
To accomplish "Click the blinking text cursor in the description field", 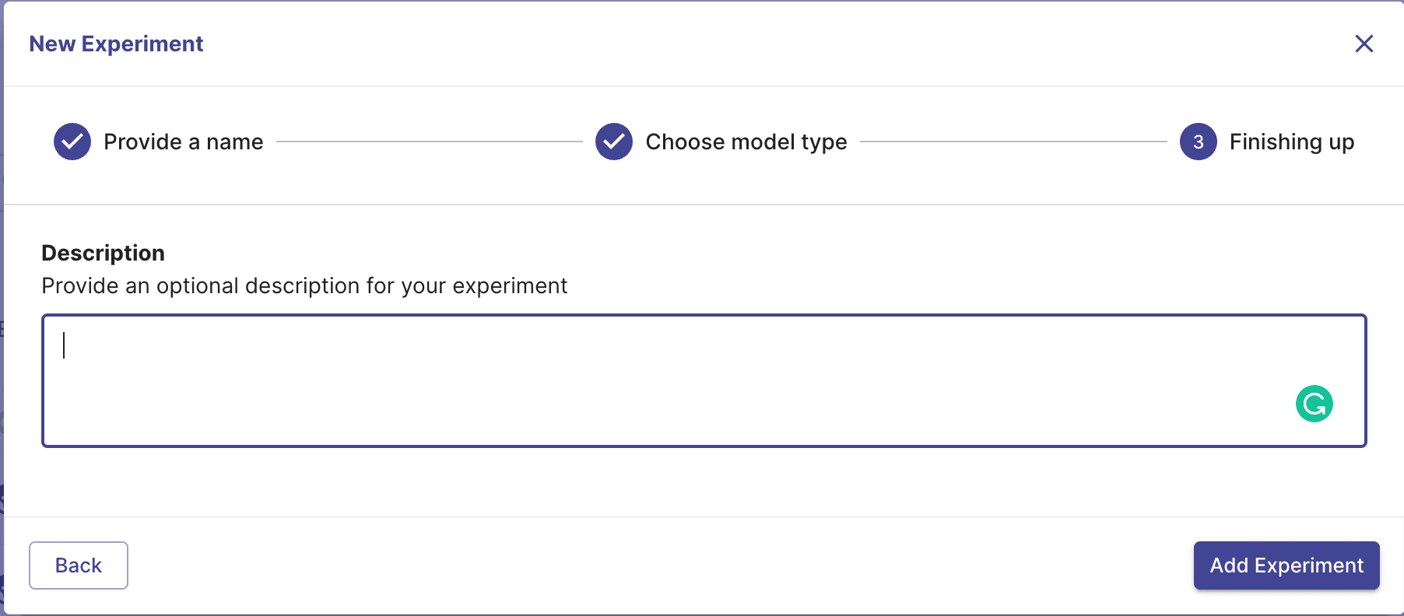I will [x=64, y=345].
